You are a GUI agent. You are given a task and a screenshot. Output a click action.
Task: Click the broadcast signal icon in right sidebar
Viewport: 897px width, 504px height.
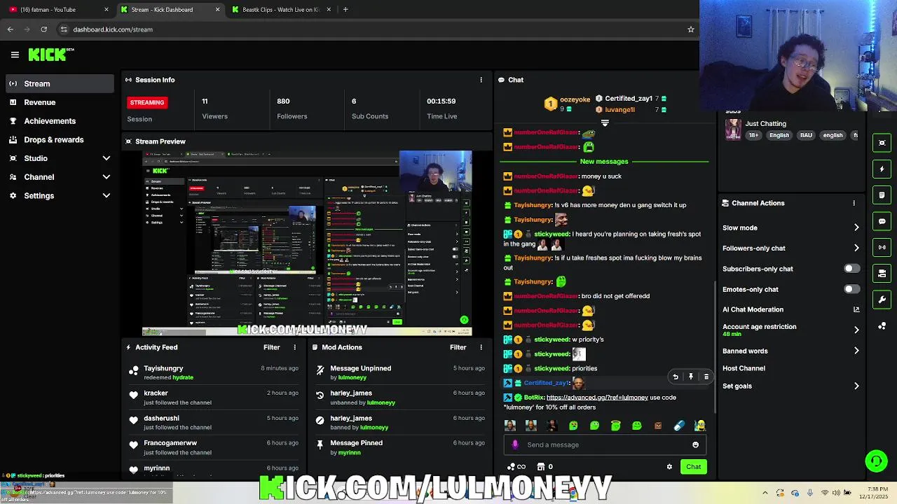click(882, 247)
